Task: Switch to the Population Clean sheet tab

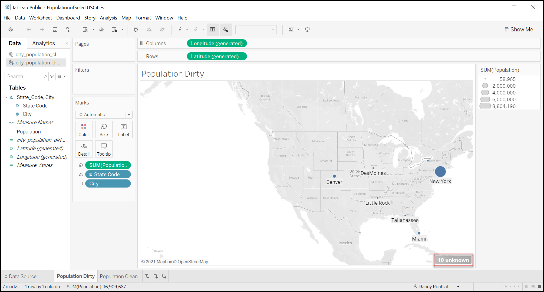Action: [118, 276]
